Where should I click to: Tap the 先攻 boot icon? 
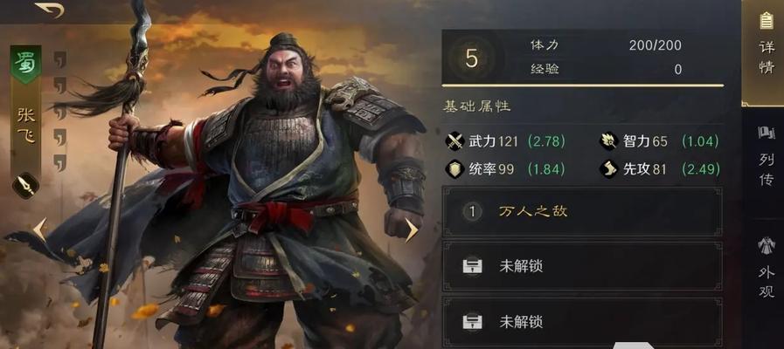(609, 168)
